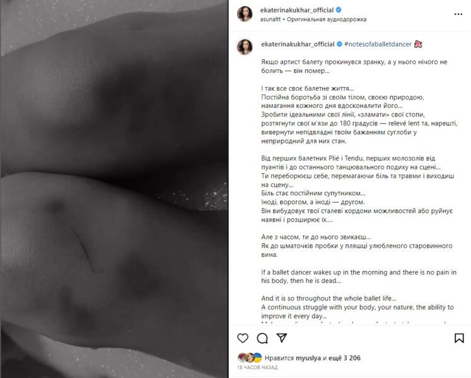The width and height of the screenshot is (471, 378).
Task: Open the three-dot more options menu
Action: (x=458, y=14)
